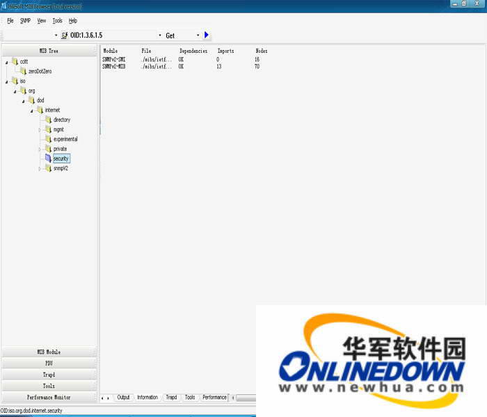
Task: Expand the private tree node
Action: pyautogui.click(x=40, y=149)
